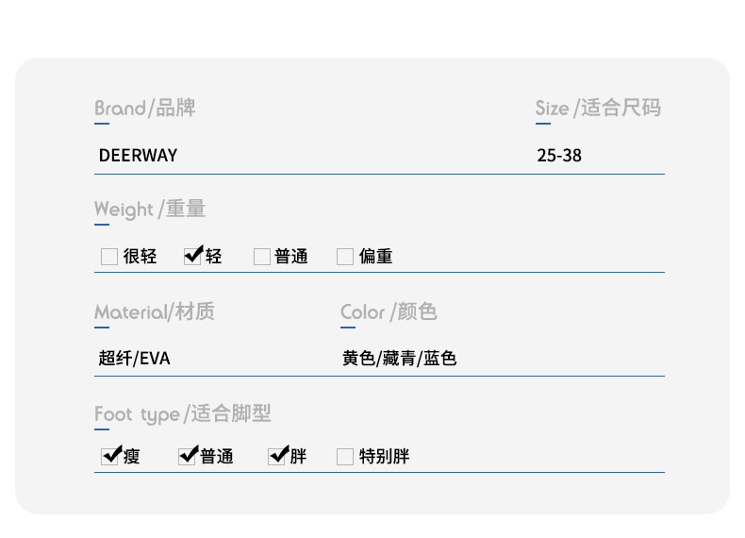Check the 偏重 weight checkbox
This screenshot has height=538, width=745.
click(x=345, y=257)
